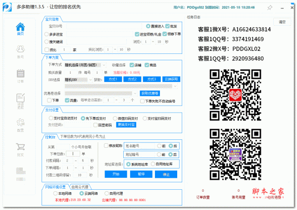Switch to the 下单方案 tab

(x=52, y=57)
